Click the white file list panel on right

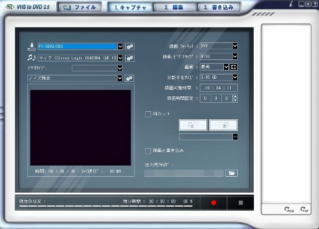(x=286, y=114)
